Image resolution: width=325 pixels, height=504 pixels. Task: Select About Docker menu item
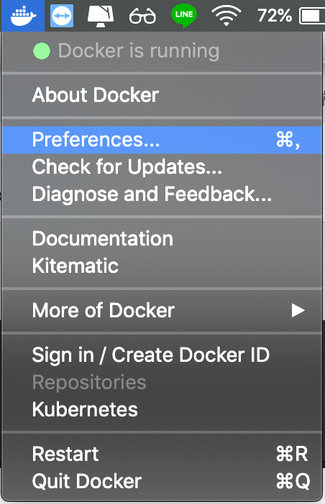162,95
